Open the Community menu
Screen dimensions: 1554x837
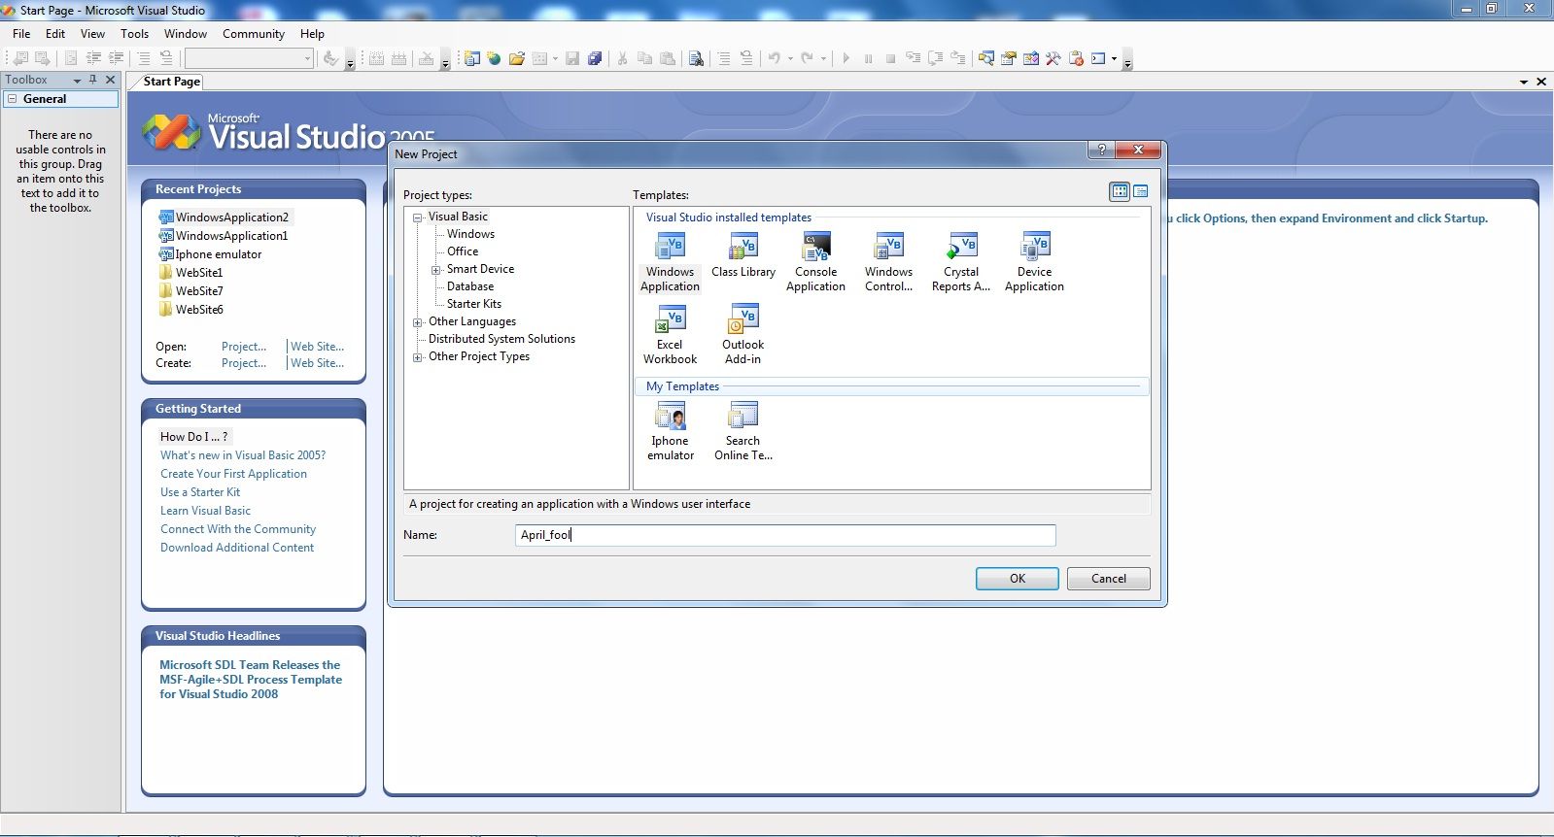(254, 33)
